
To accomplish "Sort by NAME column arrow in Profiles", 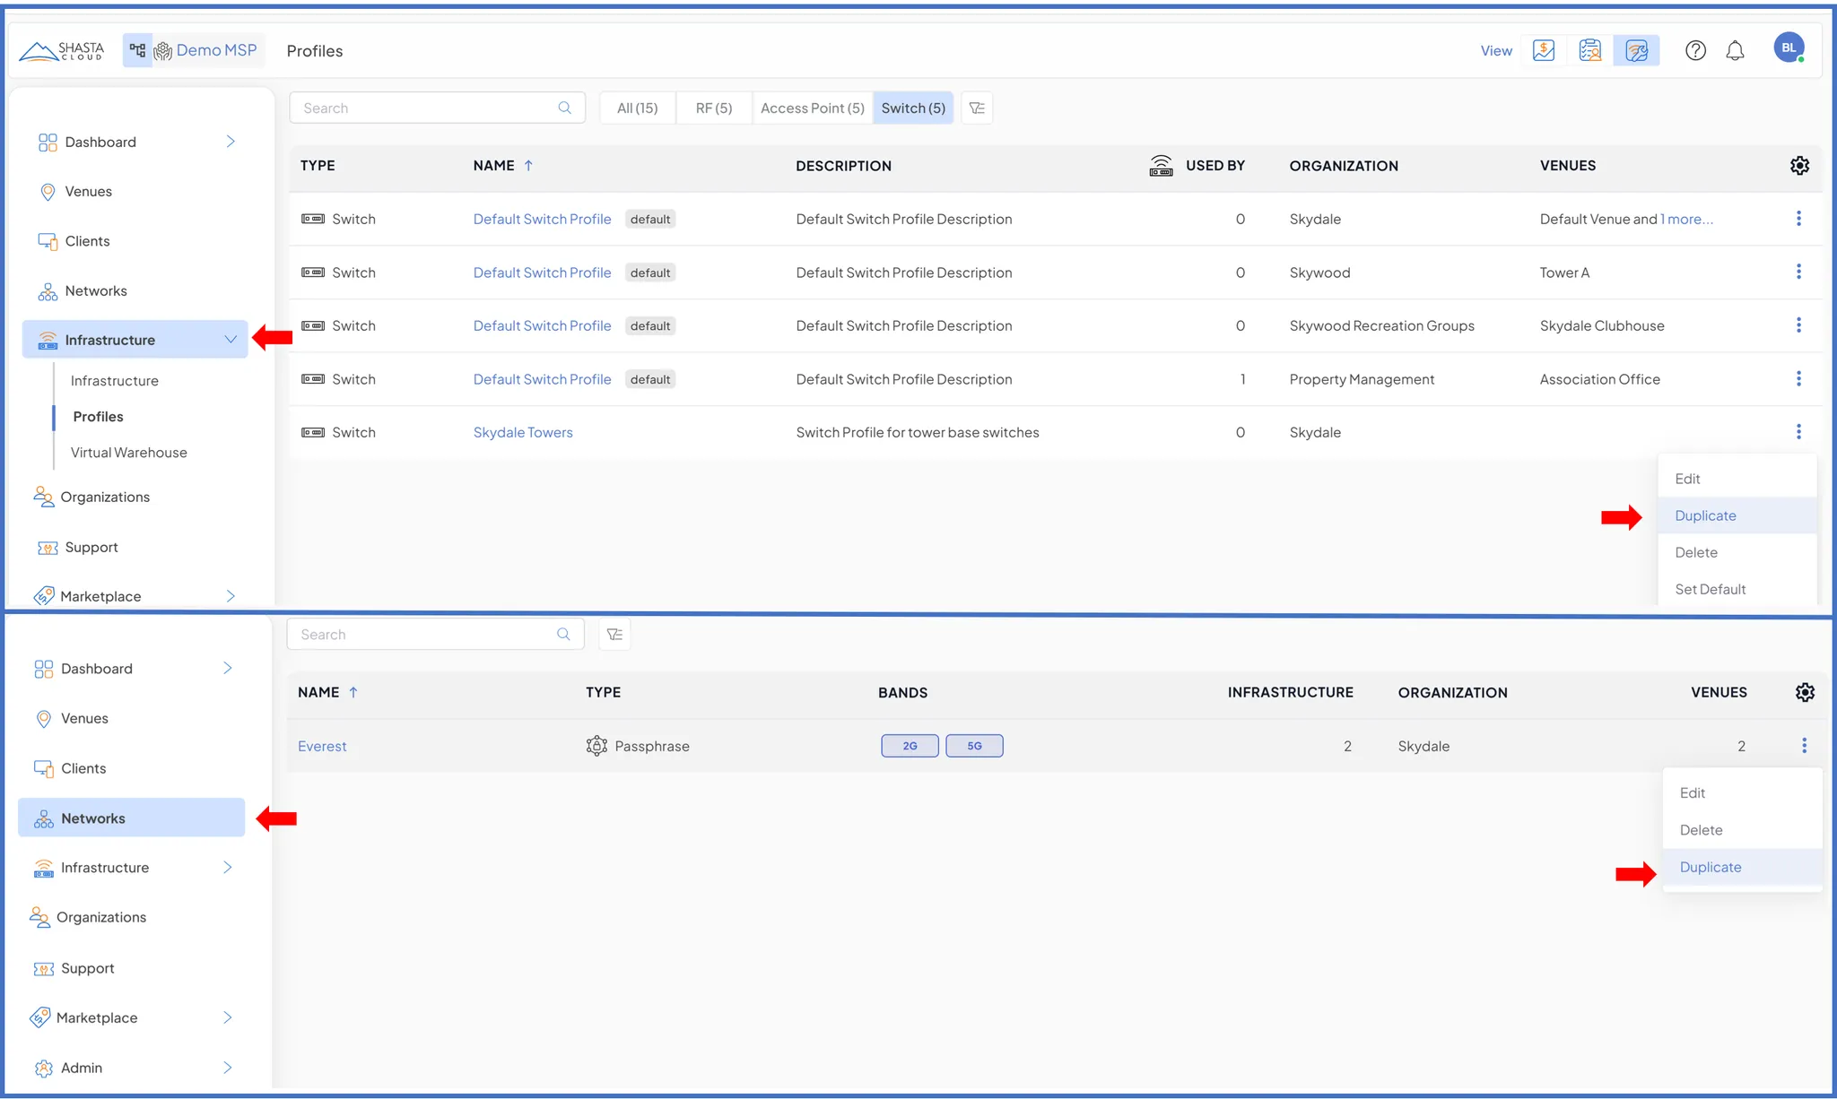I will (x=528, y=166).
